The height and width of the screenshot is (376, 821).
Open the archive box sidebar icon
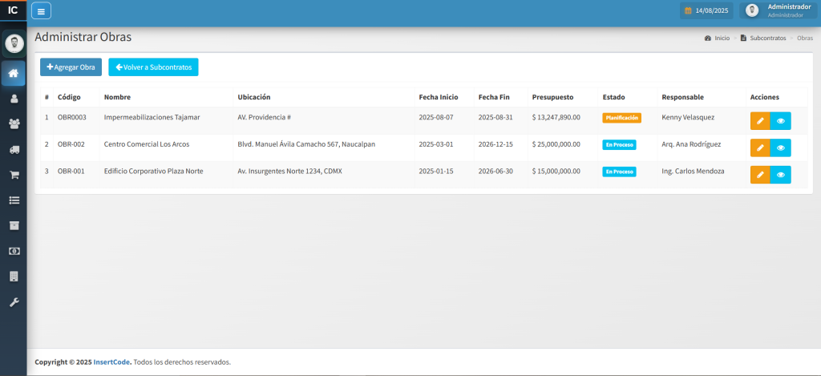pos(14,225)
